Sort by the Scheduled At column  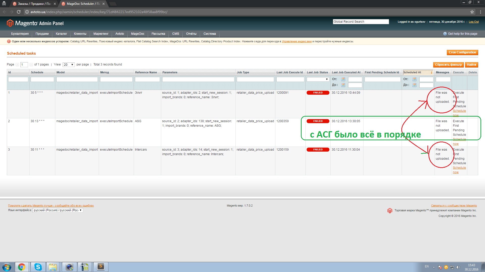click(418, 73)
